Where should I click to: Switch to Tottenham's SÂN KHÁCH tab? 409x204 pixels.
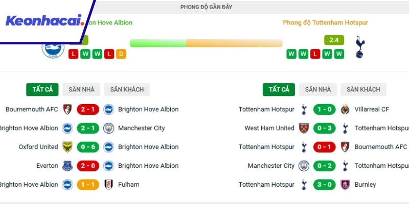(363, 90)
